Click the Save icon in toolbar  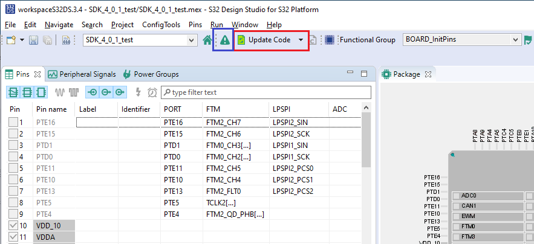(34, 40)
